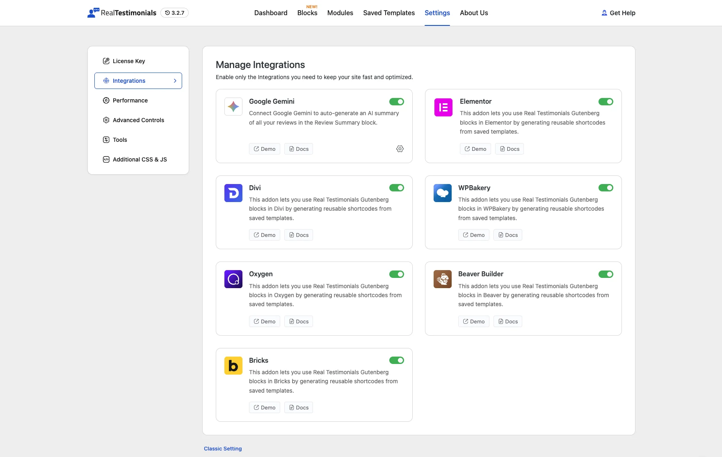The height and width of the screenshot is (457, 722).
Task: Click the Integrations chevron arrow
Action: [x=175, y=81]
